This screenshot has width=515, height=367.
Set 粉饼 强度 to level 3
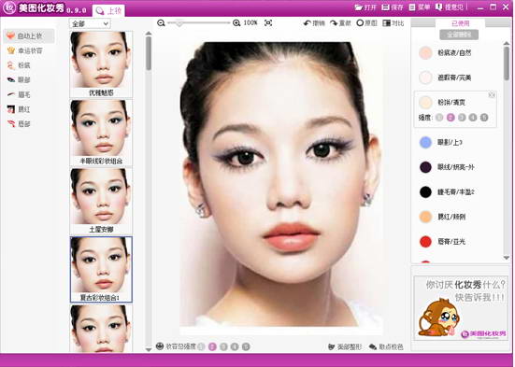pos(462,118)
